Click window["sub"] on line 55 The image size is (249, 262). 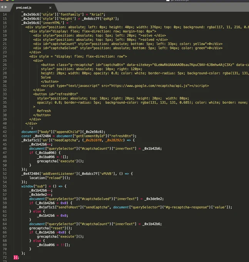(x=34, y=186)
